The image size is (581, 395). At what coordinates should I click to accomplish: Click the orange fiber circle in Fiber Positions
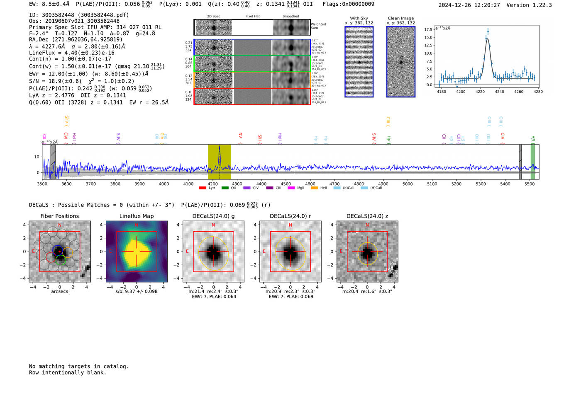pos(68,252)
